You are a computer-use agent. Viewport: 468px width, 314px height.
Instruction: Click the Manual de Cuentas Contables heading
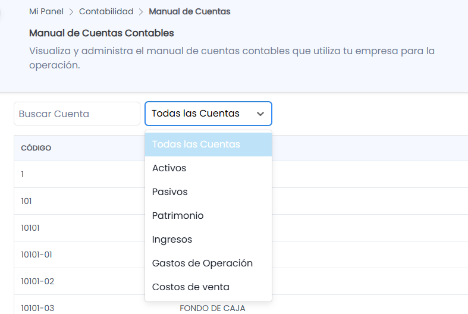[102, 33]
